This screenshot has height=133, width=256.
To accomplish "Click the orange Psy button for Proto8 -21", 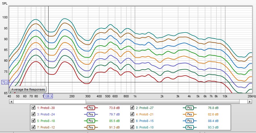I will click(x=190, y=114).
